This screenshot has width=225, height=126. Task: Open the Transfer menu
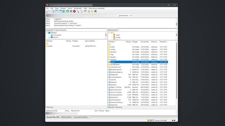point(63,8)
